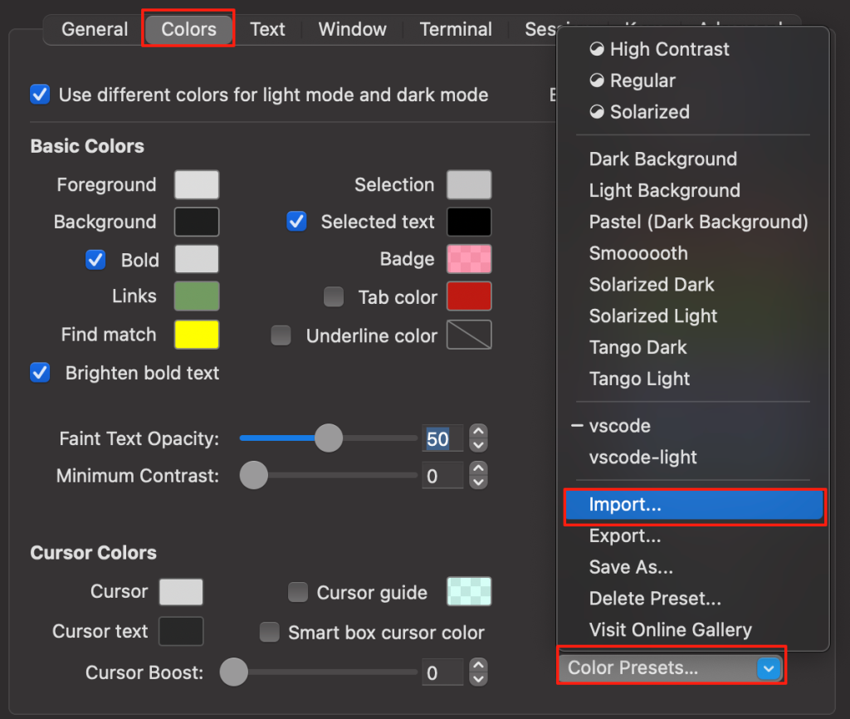Open the Underline color empty swatch
The image size is (850, 719).
click(469, 335)
